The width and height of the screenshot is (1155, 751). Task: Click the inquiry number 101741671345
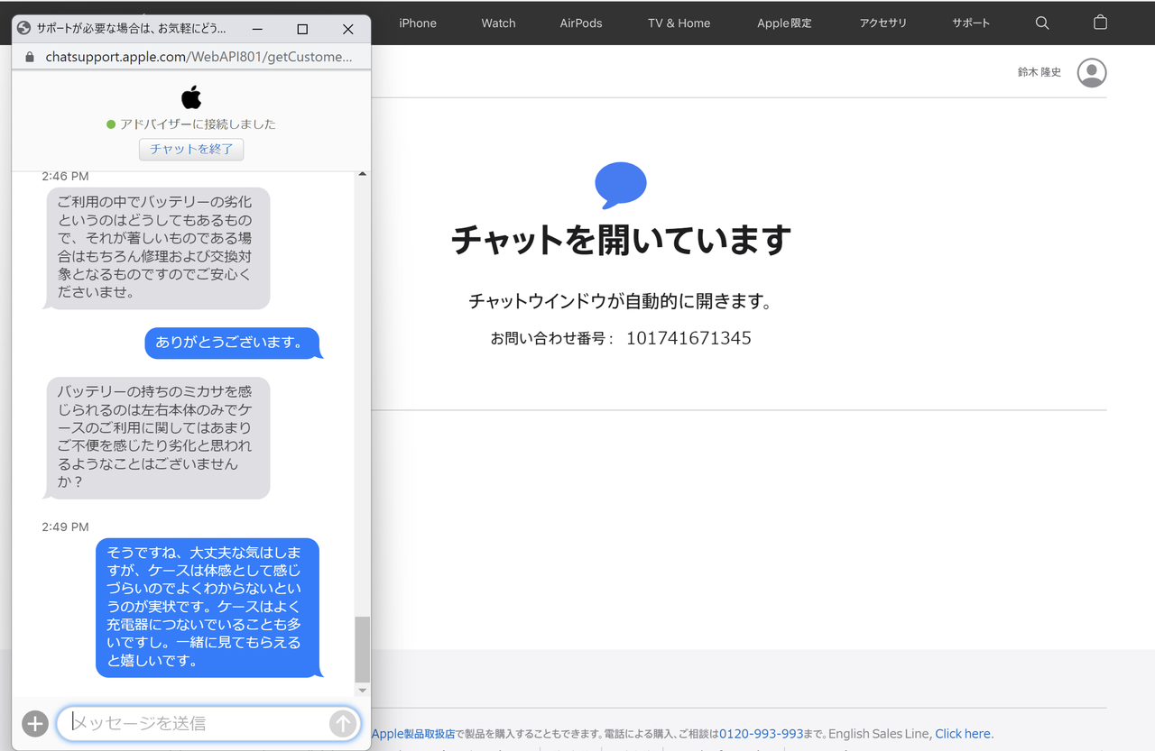coord(688,338)
